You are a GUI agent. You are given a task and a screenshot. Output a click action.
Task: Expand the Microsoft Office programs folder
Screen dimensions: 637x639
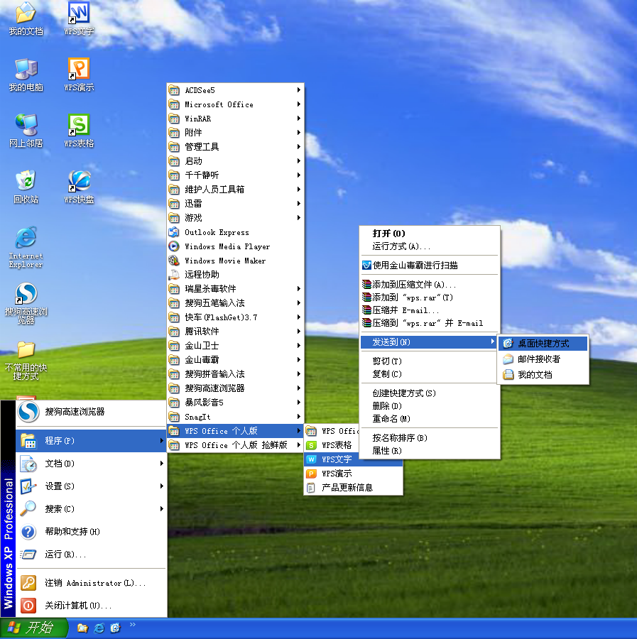pos(235,104)
